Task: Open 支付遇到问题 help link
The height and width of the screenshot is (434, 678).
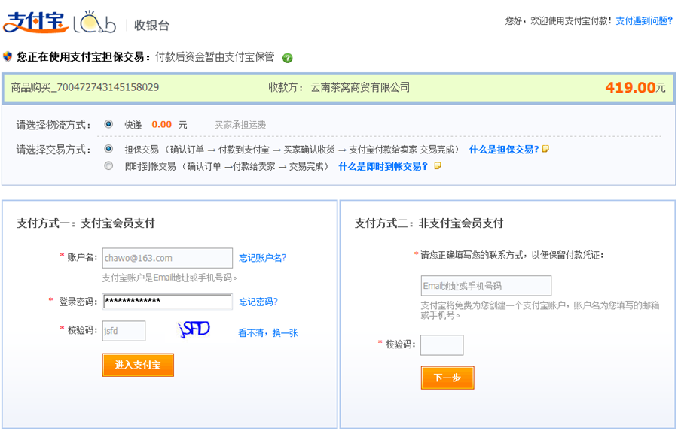Action: pyautogui.click(x=644, y=21)
